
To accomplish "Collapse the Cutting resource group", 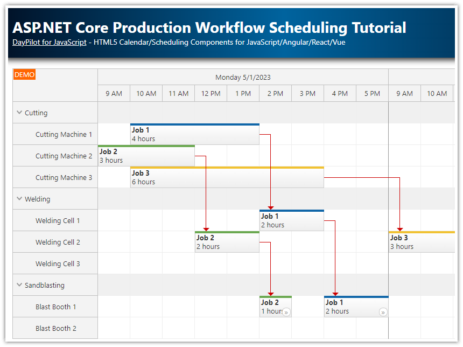I will [19, 113].
